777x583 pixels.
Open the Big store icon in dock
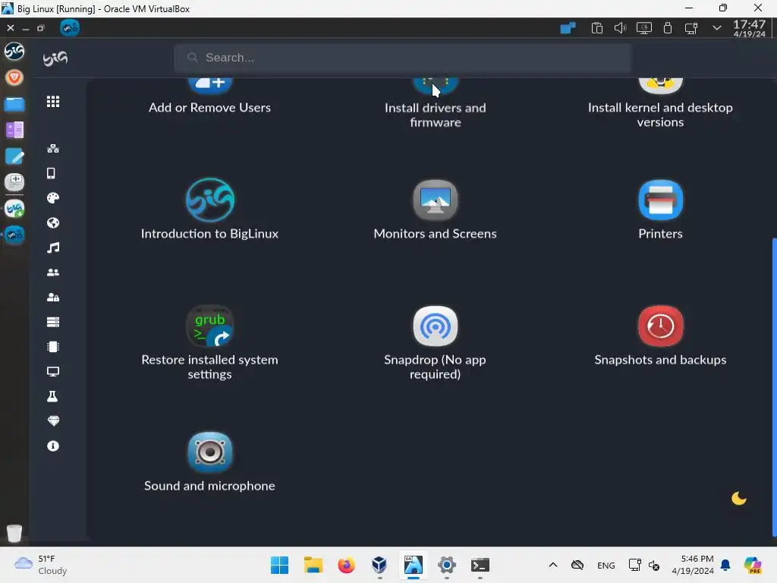click(x=14, y=209)
